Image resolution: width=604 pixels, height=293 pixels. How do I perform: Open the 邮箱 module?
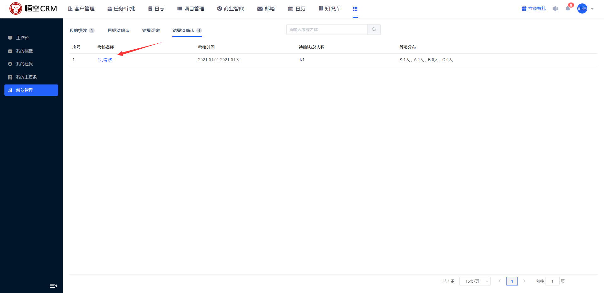coord(266,9)
